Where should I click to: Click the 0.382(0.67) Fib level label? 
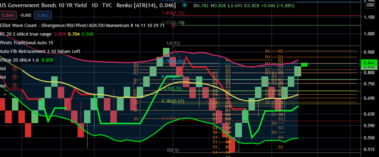173,101
